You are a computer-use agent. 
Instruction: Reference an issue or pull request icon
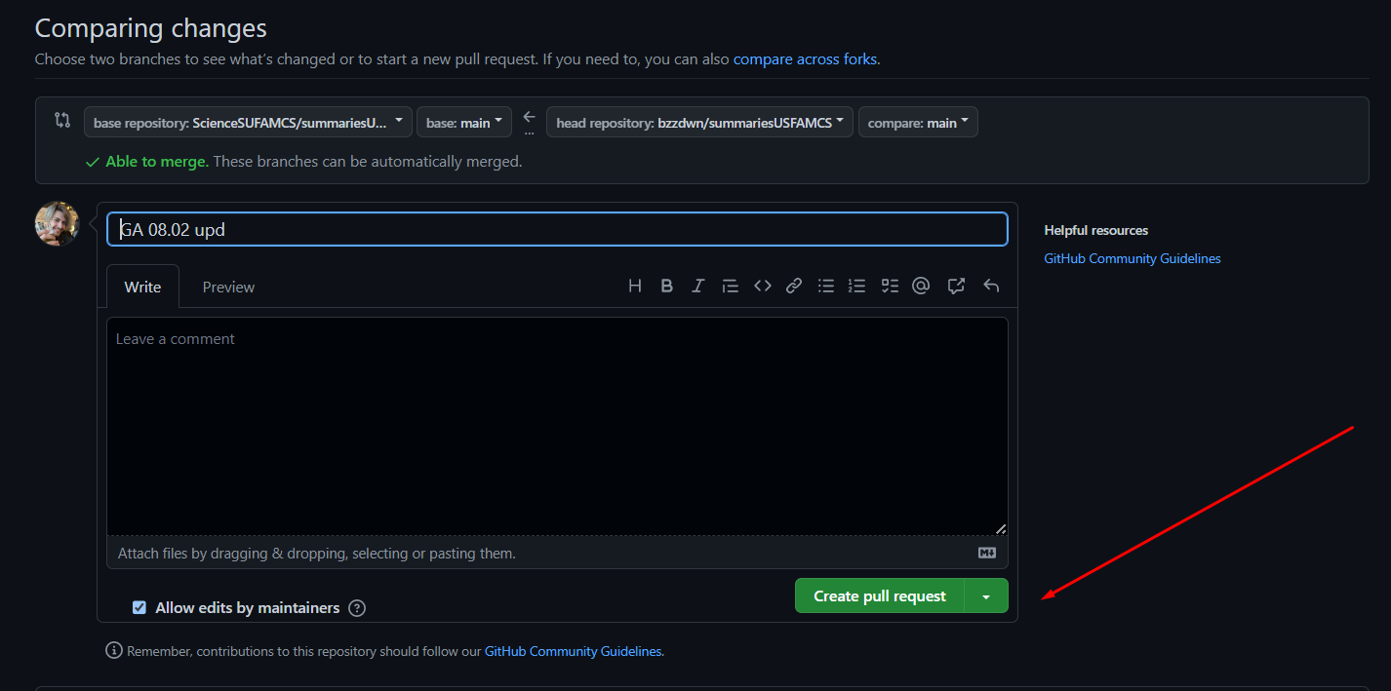(956, 286)
